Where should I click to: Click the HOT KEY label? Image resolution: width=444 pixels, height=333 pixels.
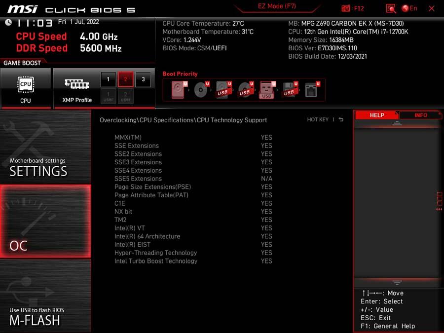(318, 120)
